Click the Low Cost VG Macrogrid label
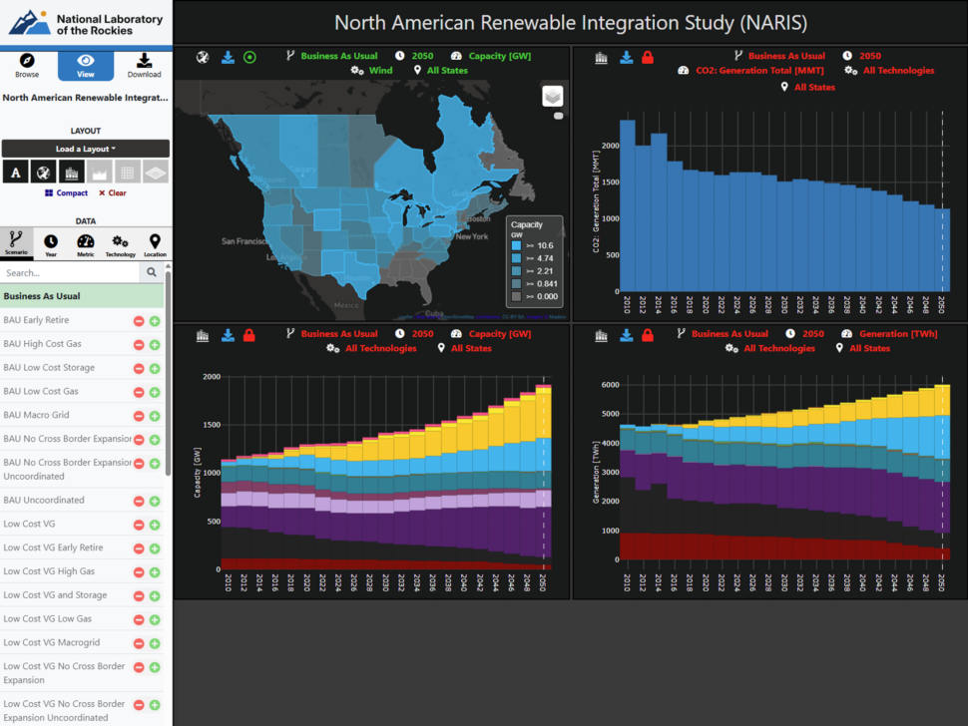Image resolution: width=968 pixels, height=726 pixels. tap(51, 642)
